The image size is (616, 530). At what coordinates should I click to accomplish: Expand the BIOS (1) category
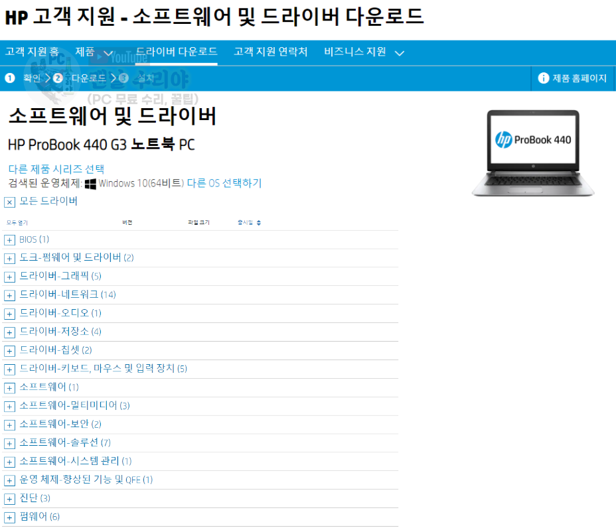tap(9, 240)
